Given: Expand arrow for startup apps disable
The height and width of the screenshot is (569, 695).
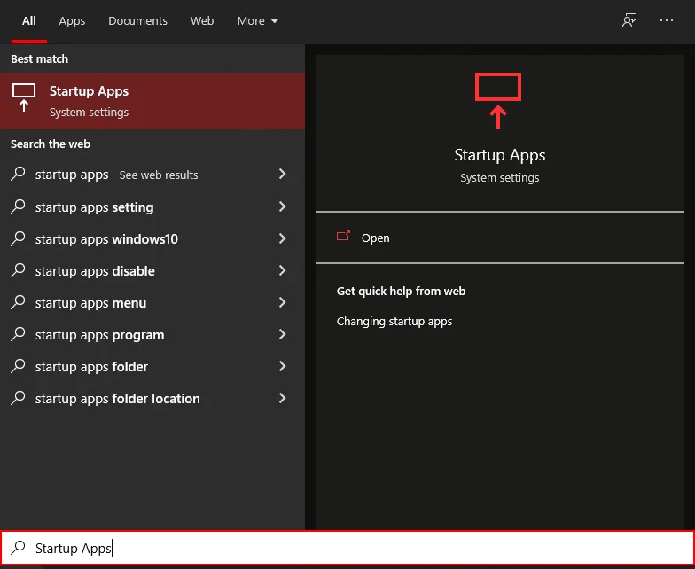Looking at the screenshot, I should click(282, 270).
